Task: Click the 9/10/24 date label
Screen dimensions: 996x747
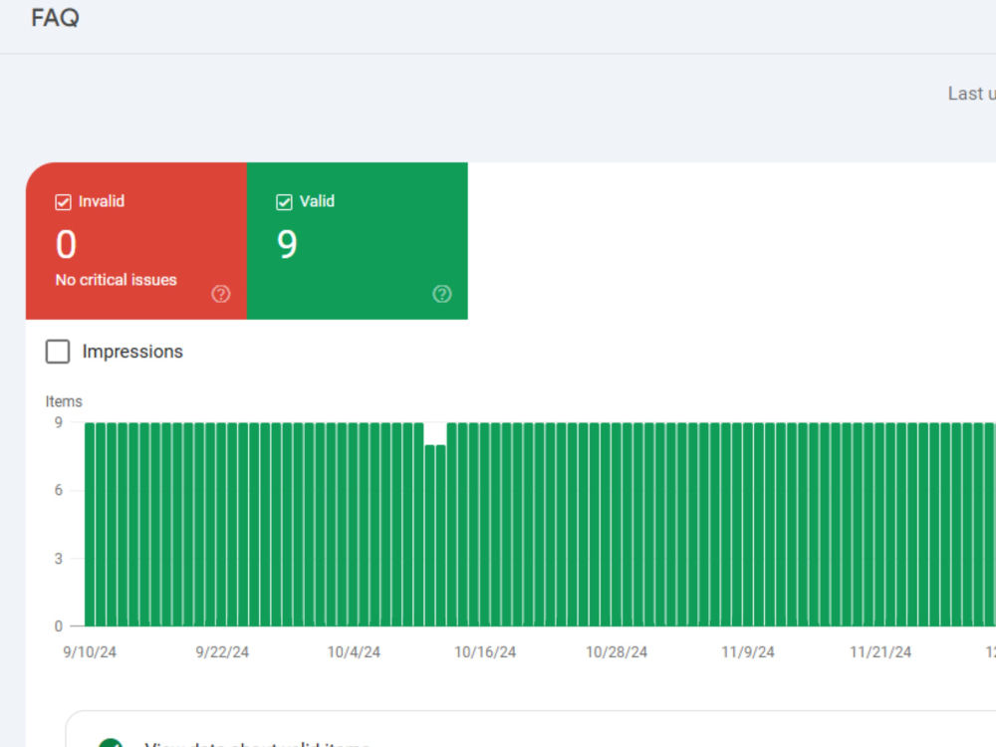Action: pos(90,652)
